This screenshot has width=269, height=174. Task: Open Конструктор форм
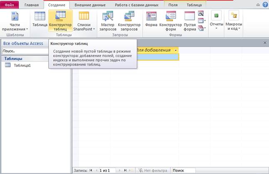[171, 21]
